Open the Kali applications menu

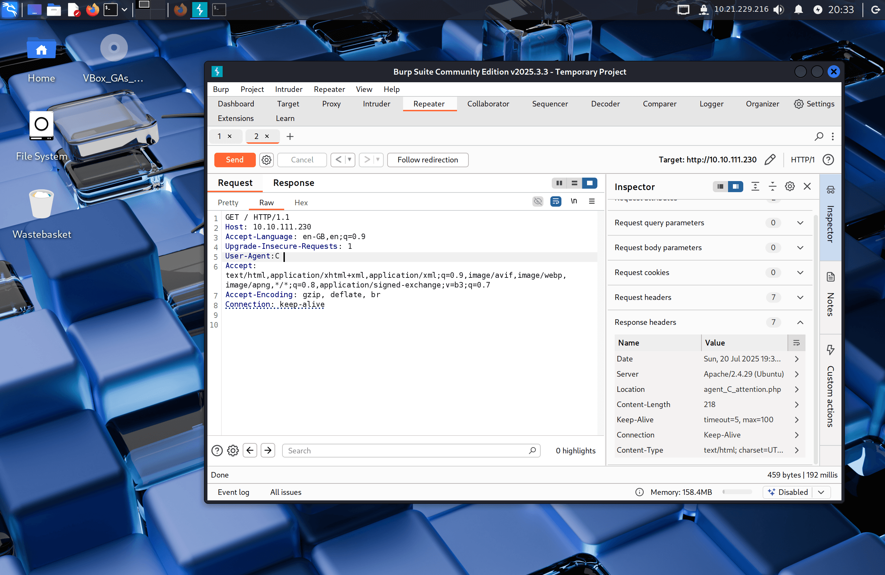click(10, 10)
